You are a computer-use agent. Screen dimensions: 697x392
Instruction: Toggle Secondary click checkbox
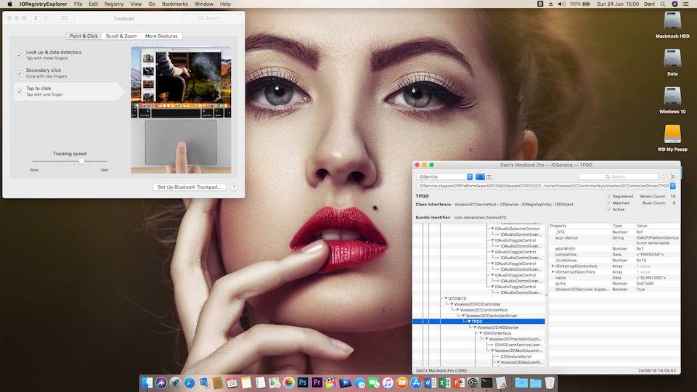coord(20,73)
